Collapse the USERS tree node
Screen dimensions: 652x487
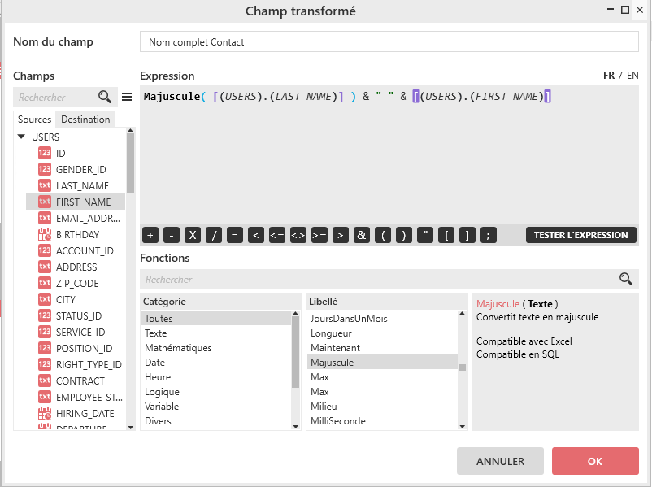pyautogui.click(x=21, y=137)
